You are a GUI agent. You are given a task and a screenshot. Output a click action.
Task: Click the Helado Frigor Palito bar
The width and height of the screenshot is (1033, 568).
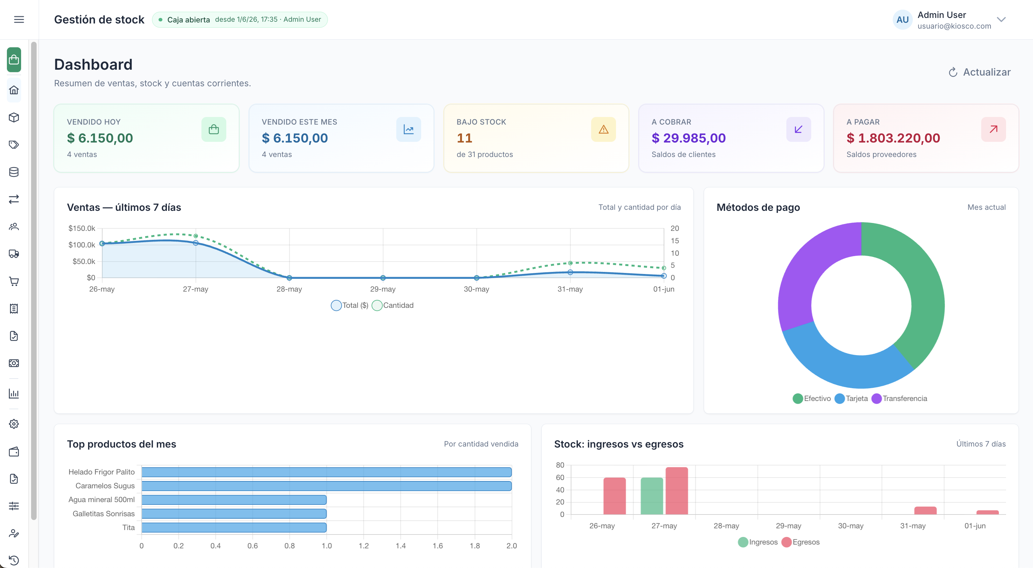326,472
